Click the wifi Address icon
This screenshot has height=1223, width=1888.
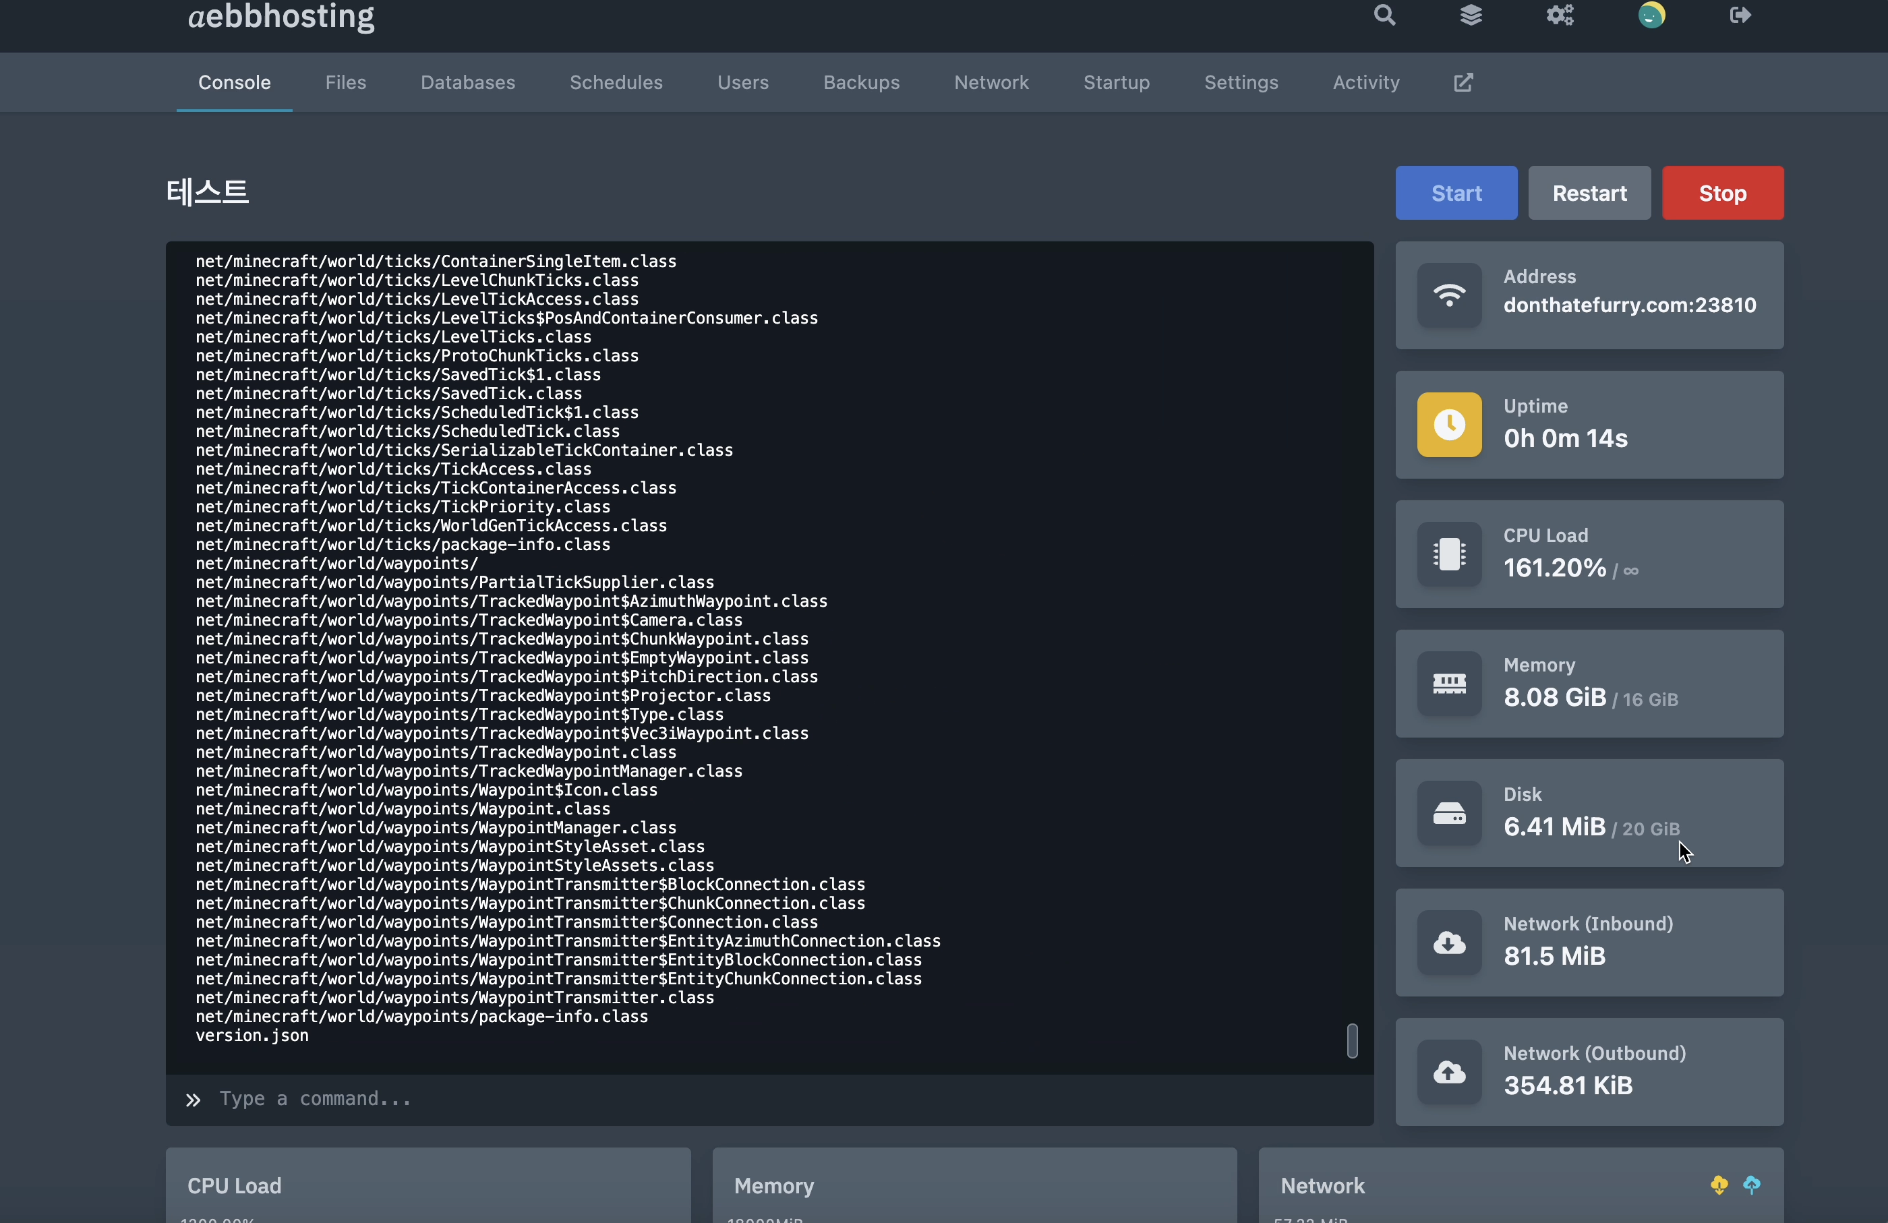coord(1448,295)
